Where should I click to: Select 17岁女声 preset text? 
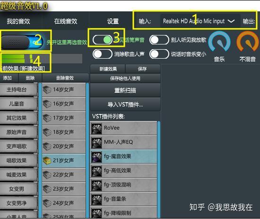coord(63,118)
